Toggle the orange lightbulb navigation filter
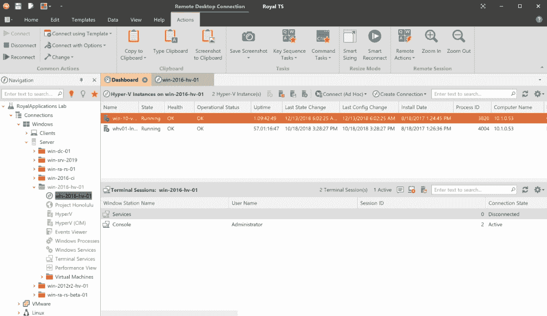 [x=71, y=94]
